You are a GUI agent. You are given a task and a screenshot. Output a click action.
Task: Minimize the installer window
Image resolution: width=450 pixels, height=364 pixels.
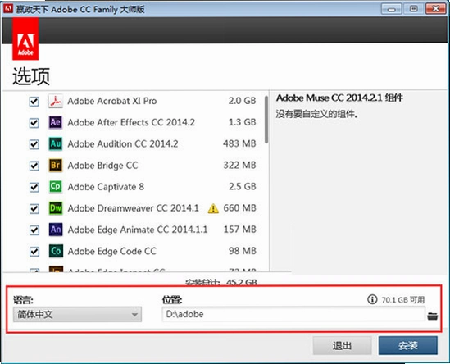tap(392, 9)
